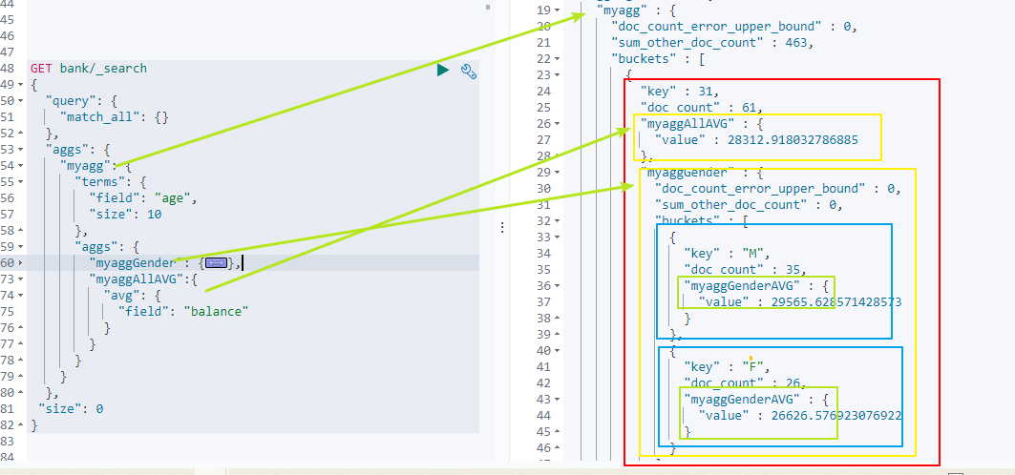
Task: Run the request with the green play button
Action: pos(443,70)
